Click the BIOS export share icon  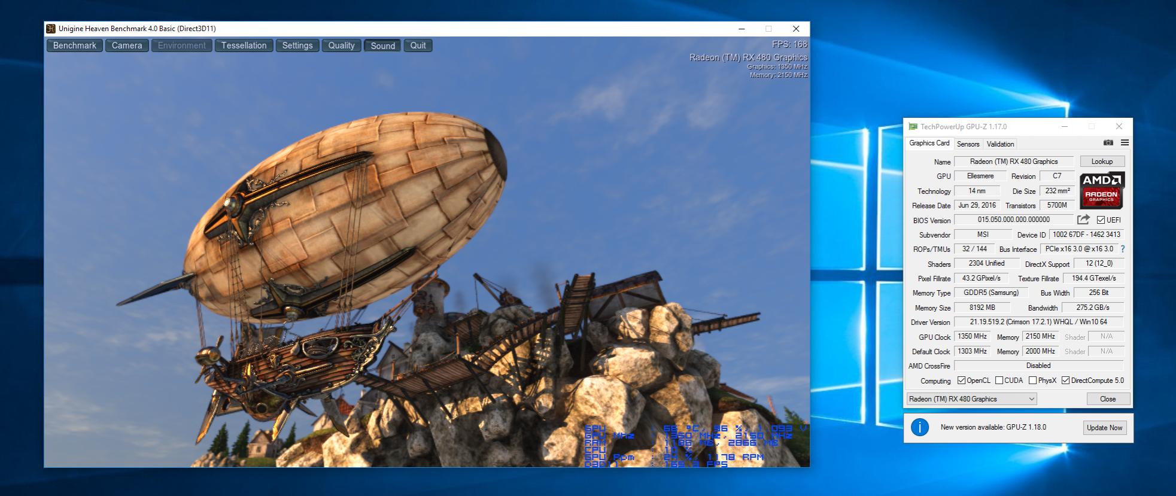[1083, 220]
